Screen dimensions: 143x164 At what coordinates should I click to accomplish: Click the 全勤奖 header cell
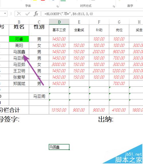[79, 30]
